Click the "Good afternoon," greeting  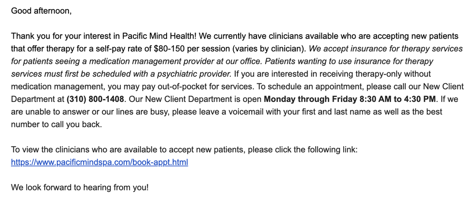(41, 10)
